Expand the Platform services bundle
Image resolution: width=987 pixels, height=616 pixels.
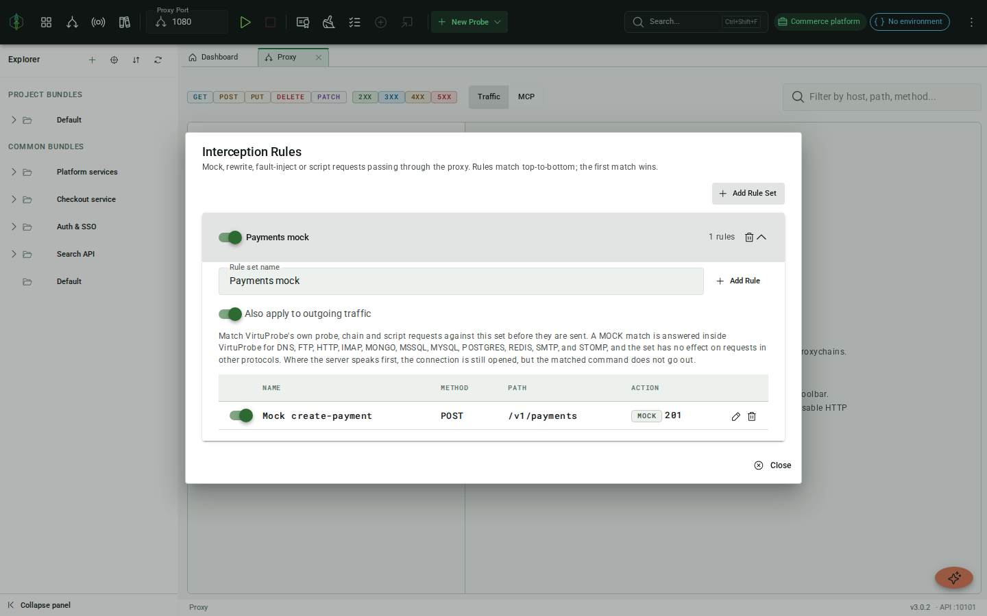14,172
